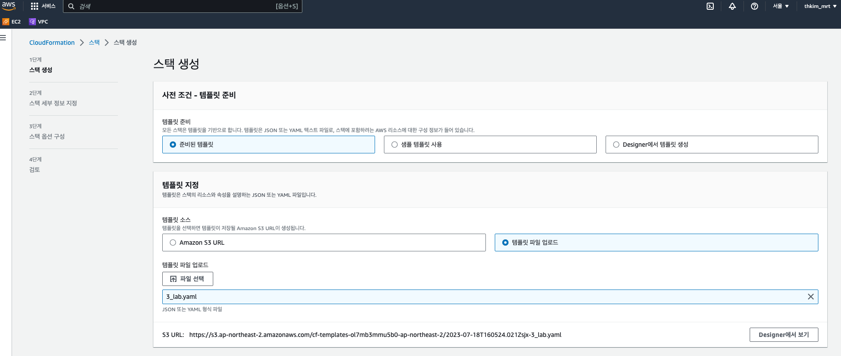Select step 1 스택 생성 in wizard
841x356 pixels.
(x=41, y=70)
